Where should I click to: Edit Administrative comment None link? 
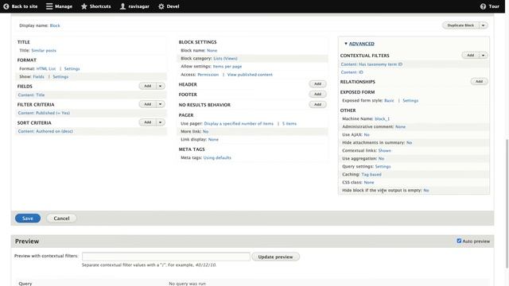click(x=401, y=127)
